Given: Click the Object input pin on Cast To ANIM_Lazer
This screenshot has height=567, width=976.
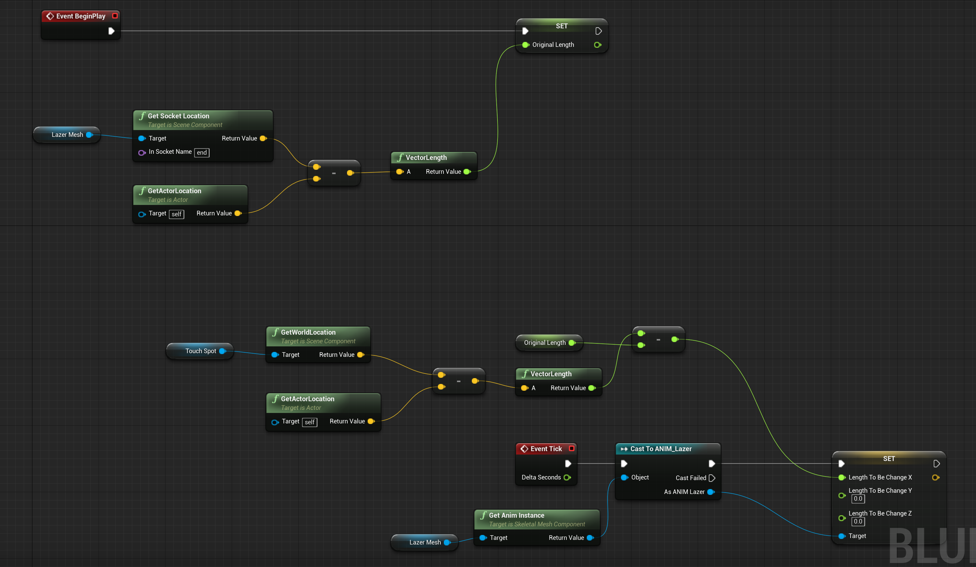Looking at the screenshot, I should 624,477.
